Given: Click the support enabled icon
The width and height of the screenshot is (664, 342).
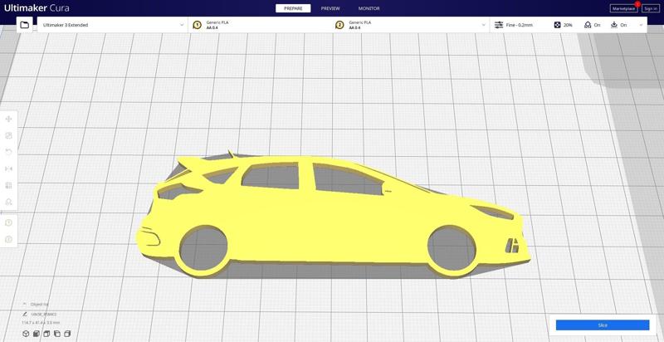Looking at the screenshot, I should 588,25.
